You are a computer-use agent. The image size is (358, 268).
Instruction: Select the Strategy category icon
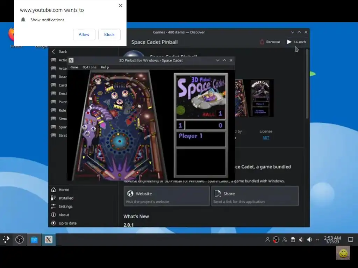pyautogui.click(x=53, y=135)
